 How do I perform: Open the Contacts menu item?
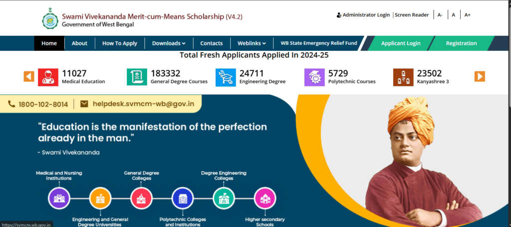(212, 43)
